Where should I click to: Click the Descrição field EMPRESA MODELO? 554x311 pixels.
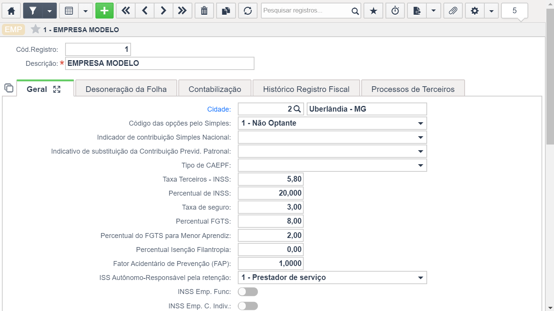coord(160,63)
